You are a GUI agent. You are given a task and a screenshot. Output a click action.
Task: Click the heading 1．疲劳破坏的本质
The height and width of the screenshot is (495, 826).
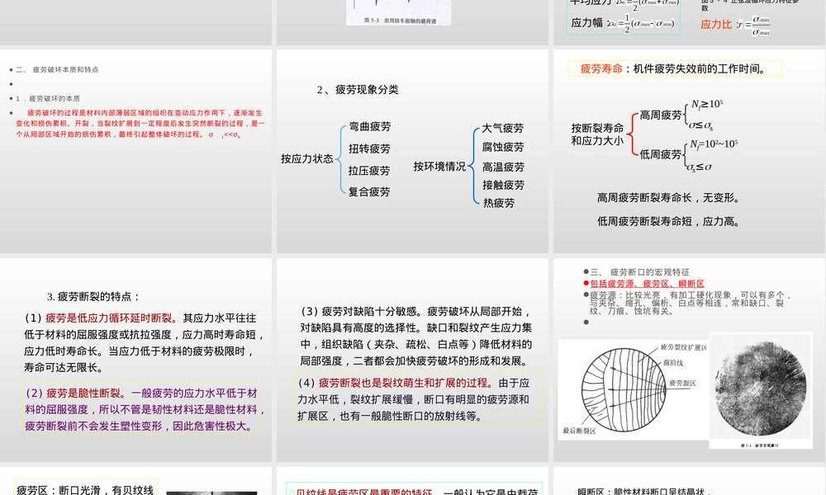tap(48, 98)
